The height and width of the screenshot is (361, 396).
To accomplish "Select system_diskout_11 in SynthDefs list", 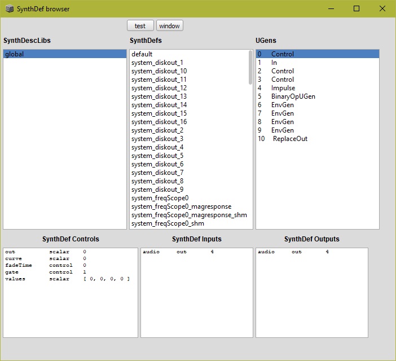I will click(x=189, y=80).
